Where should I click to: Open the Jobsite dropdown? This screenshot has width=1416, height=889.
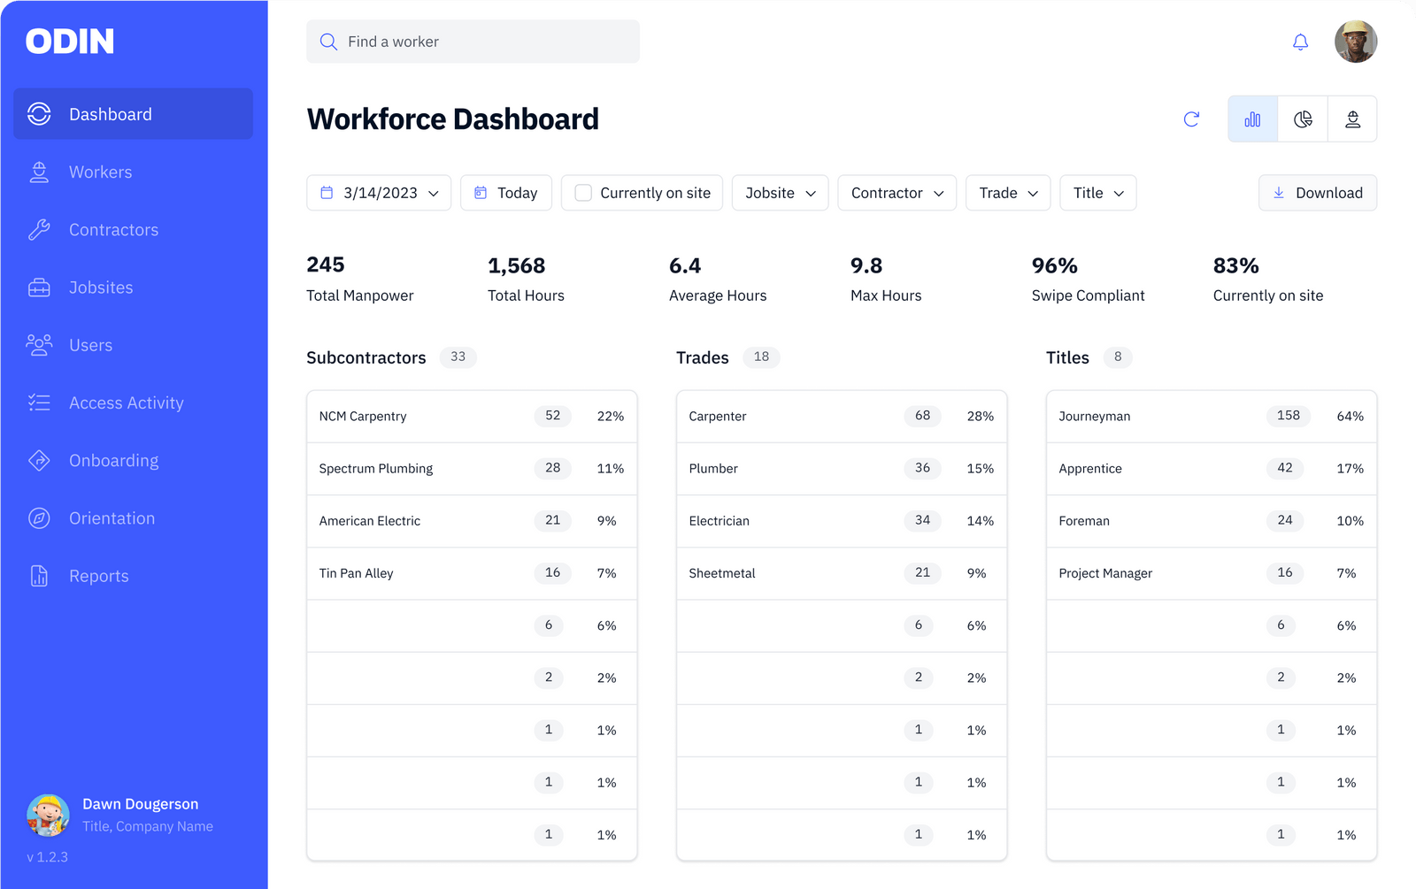pyautogui.click(x=778, y=192)
